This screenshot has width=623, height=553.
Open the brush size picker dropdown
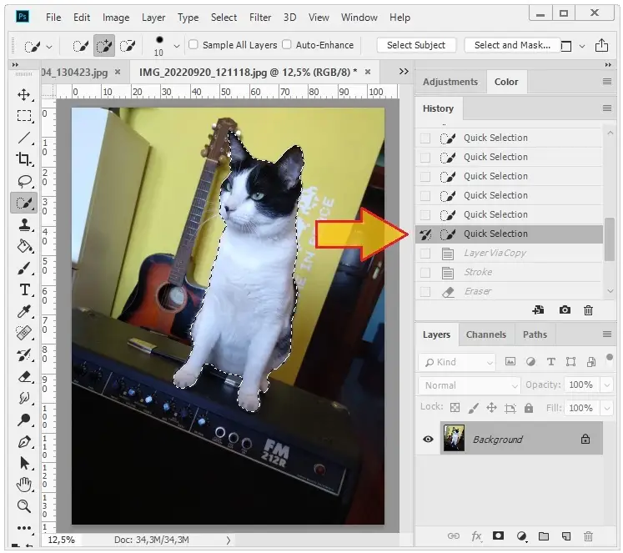(177, 46)
